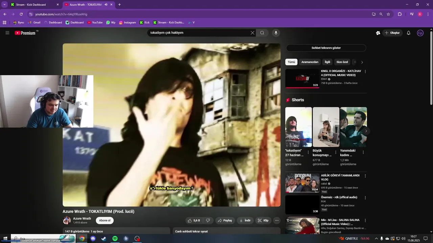Select the Size özel filter chip

pos(342,62)
